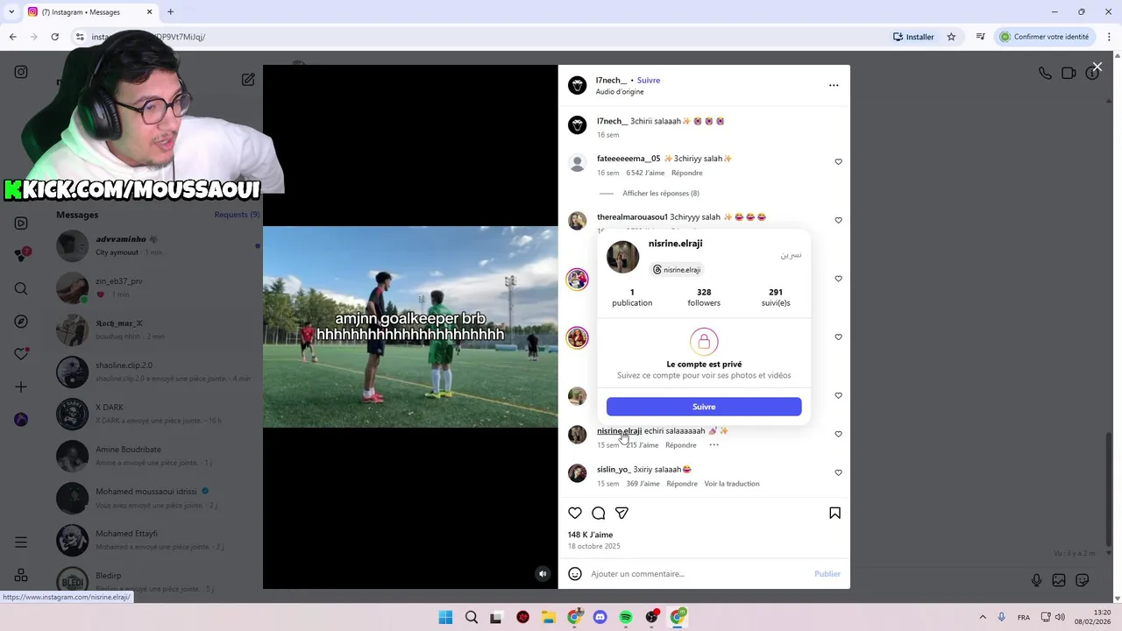The width and height of the screenshot is (1122, 631).
Task: Open the Audio d'origine link
Action: coord(620,92)
